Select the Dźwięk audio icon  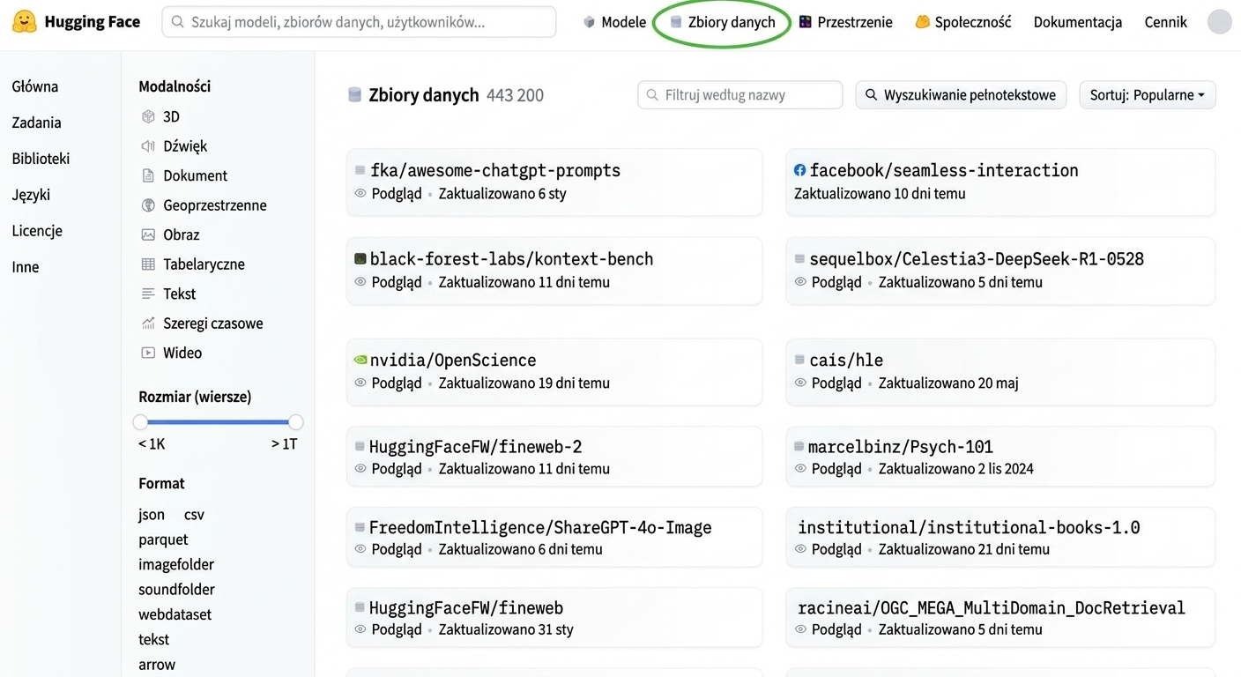[x=148, y=146]
